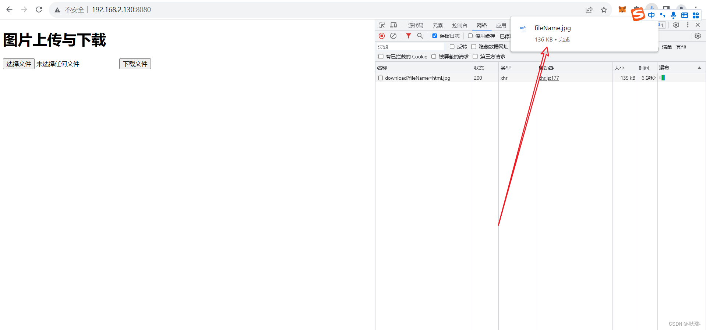Click the issues counter badge
The image size is (706, 330).
coord(661,25)
